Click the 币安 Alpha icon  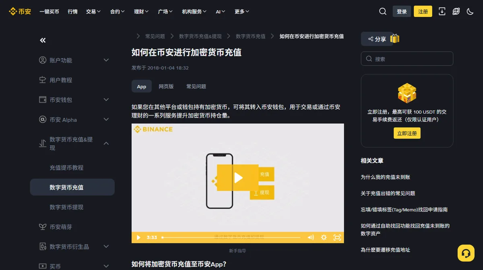pos(43,120)
